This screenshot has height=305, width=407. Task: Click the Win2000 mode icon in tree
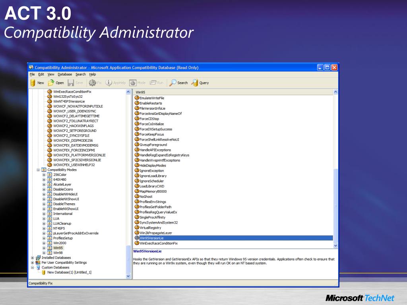(50, 243)
